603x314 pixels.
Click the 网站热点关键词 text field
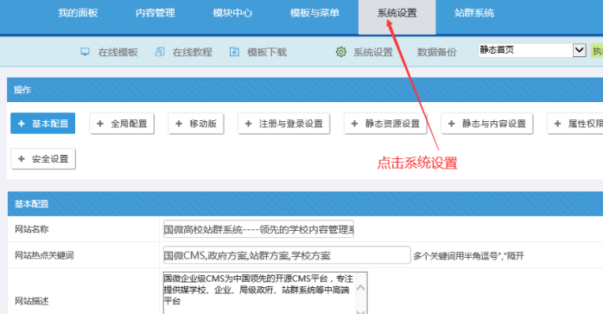(287, 255)
